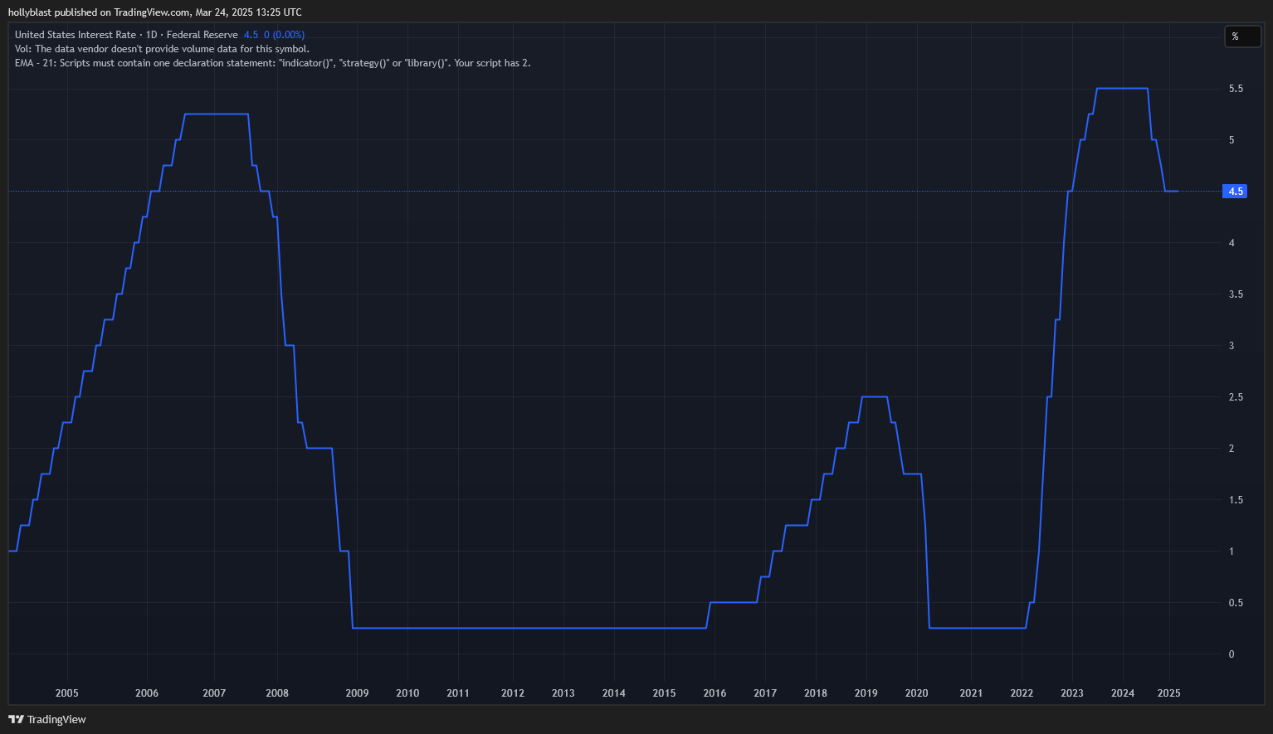
Task: Click the EMA - 21 script error line
Action: click(272, 63)
